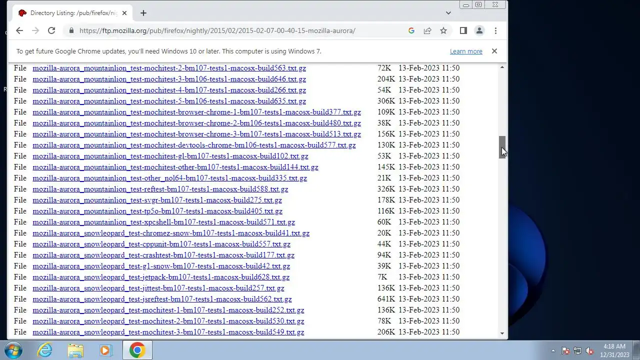Open snowleopard g1-snow build42 file
Viewport: 640px width, 360px height.
pos(161,266)
